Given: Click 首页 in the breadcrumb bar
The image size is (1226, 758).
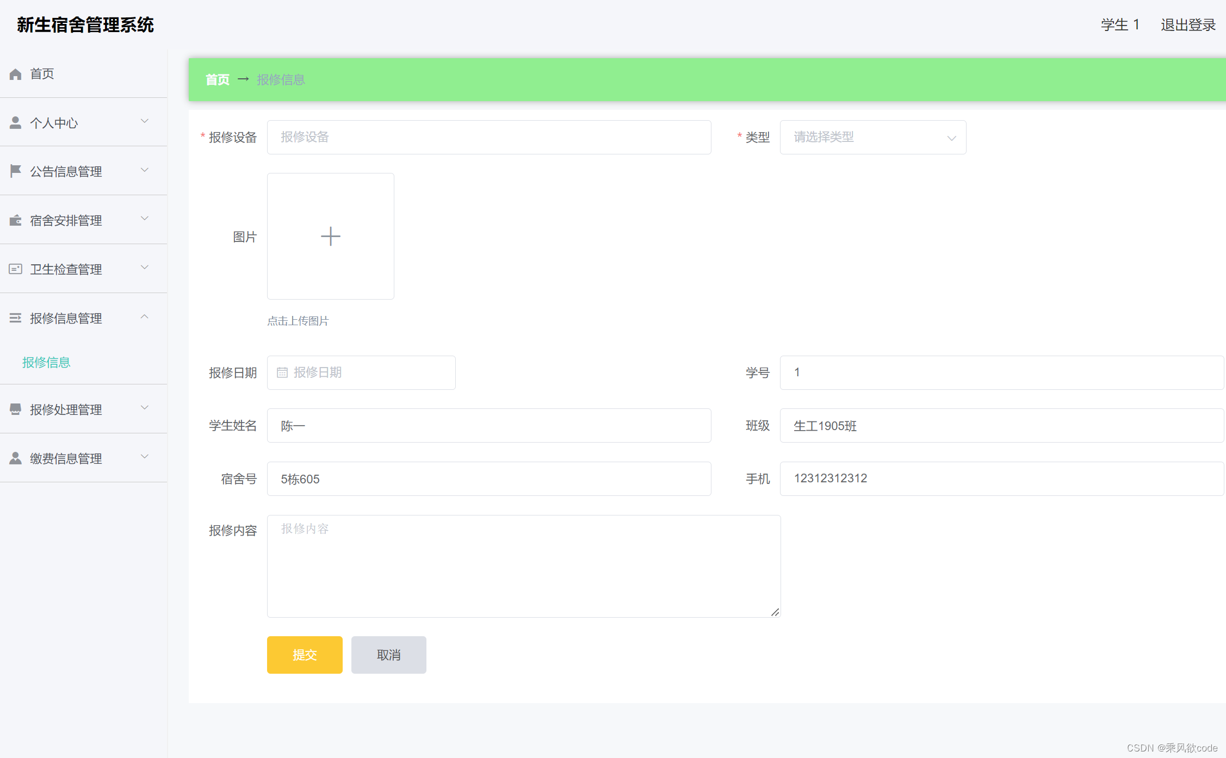Looking at the screenshot, I should [x=217, y=80].
